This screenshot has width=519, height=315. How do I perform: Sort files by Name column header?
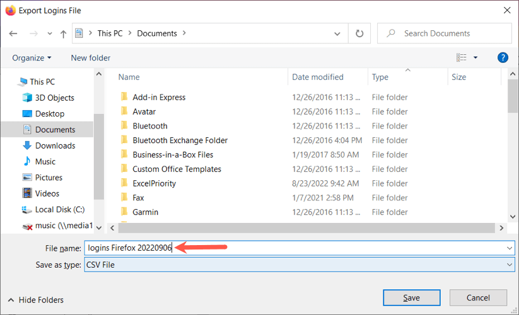[129, 77]
